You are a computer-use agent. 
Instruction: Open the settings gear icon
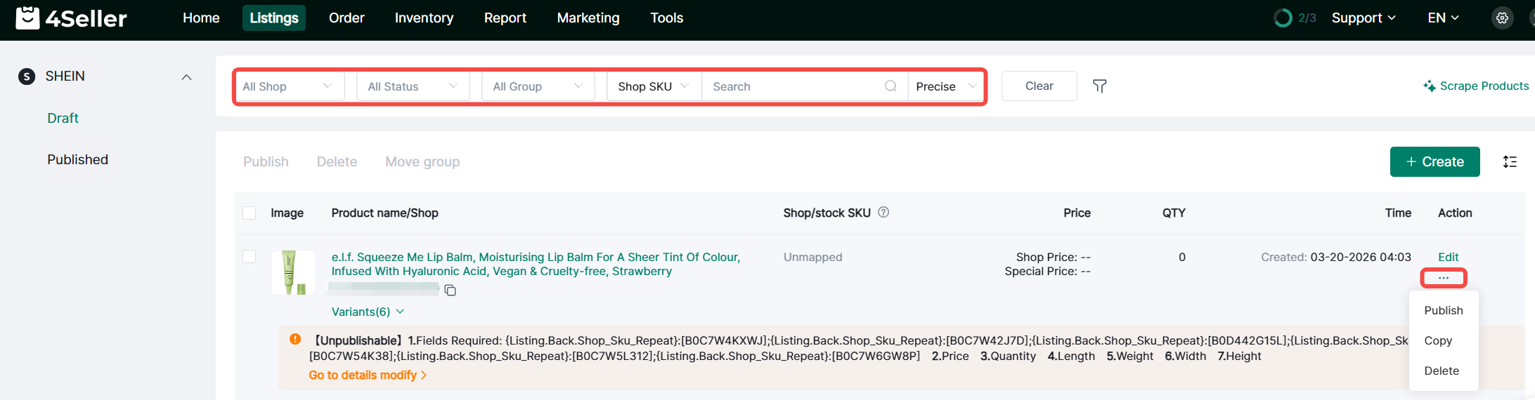1502,18
